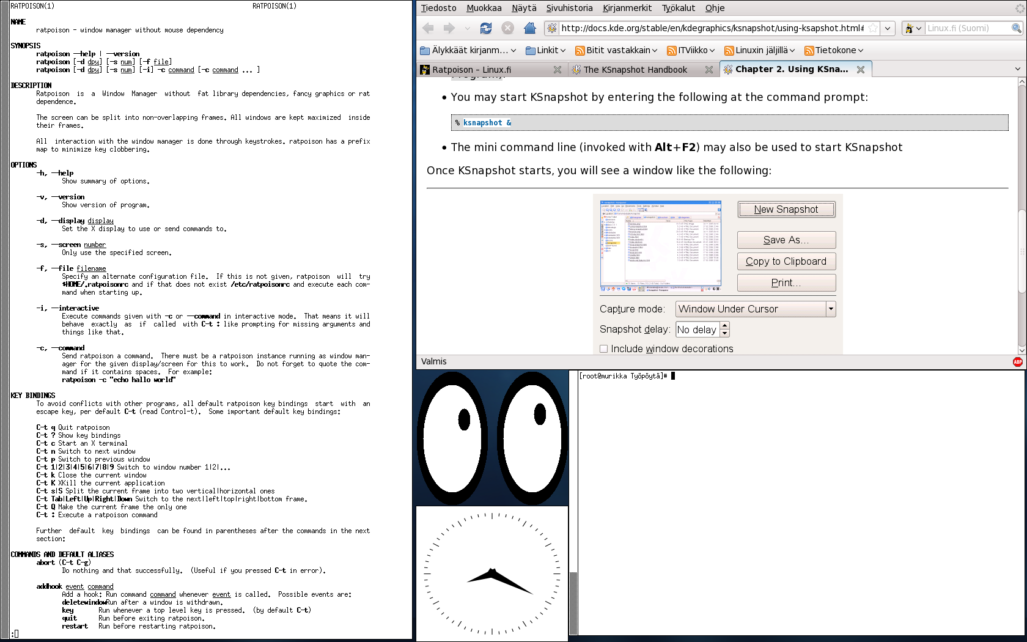Viewport: 1027px width, 642px height.
Task: Click the New Snapshot button
Action: (786, 209)
